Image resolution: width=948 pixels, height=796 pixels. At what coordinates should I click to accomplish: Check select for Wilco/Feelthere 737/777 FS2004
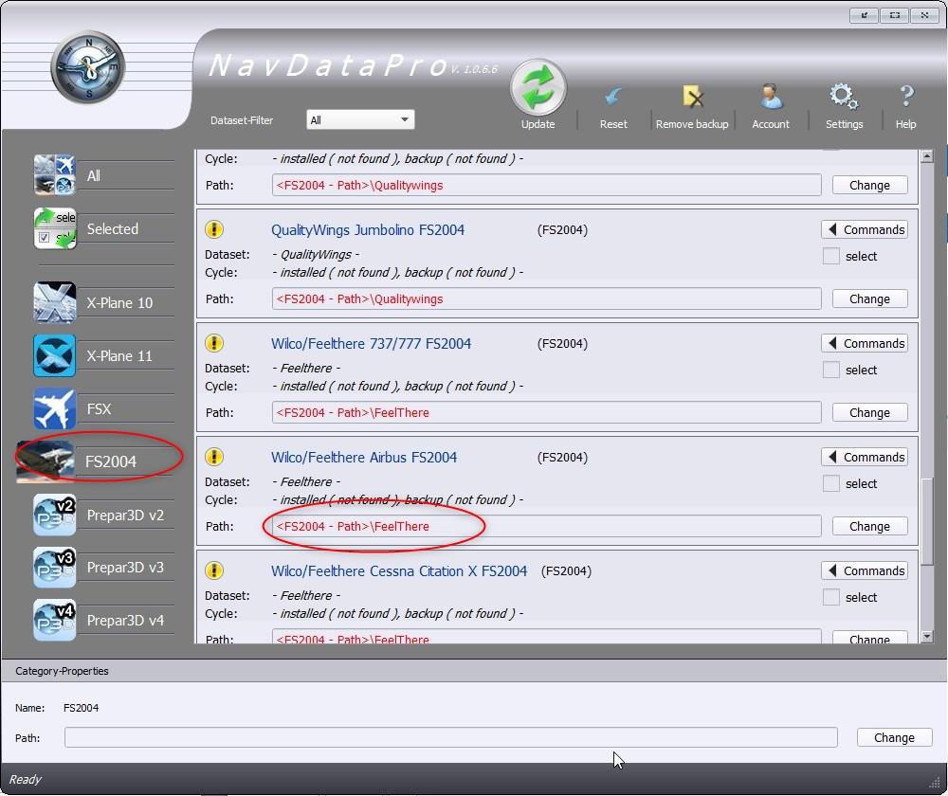pyautogui.click(x=831, y=370)
